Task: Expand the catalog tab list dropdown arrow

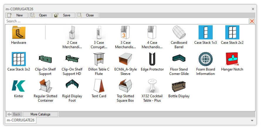Action: tap(252, 120)
